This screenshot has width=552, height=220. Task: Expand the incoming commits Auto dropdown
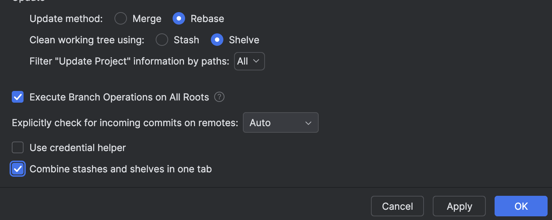(x=280, y=123)
